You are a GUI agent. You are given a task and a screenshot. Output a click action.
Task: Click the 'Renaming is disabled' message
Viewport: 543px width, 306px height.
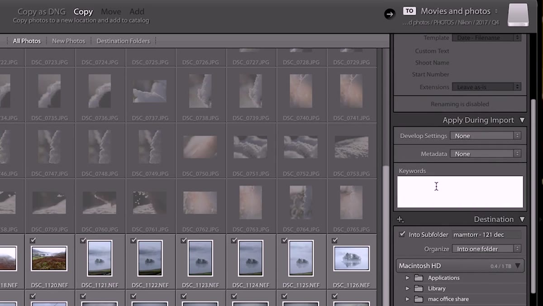coord(460,104)
